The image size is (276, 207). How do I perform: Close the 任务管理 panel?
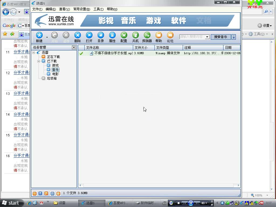pyautogui.click(x=74, y=47)
